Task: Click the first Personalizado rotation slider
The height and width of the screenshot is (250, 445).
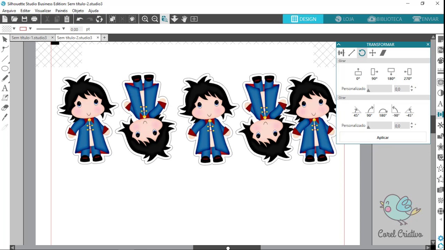Action: pos(380,89)
